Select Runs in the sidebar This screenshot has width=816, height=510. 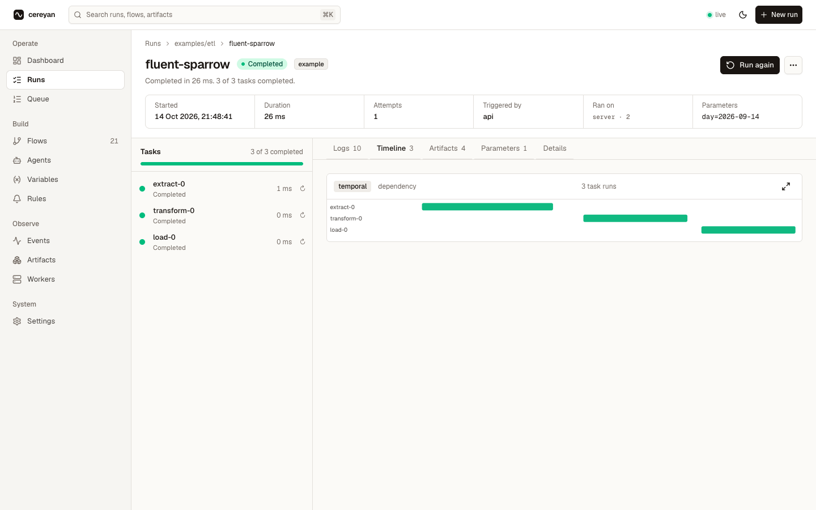65,80
